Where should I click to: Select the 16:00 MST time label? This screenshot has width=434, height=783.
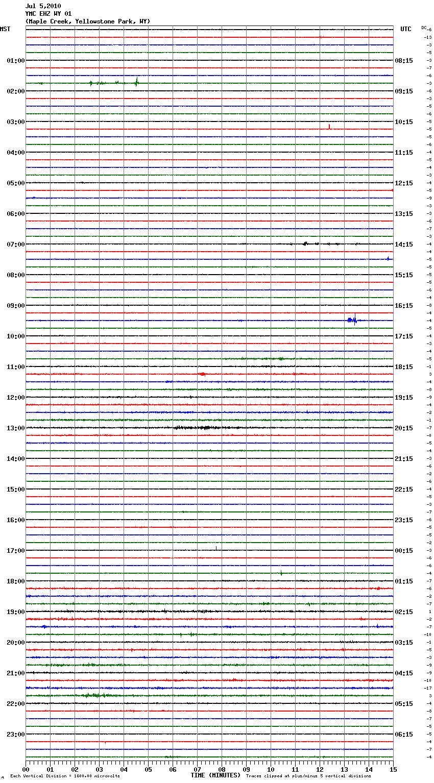tap(16, 520)
